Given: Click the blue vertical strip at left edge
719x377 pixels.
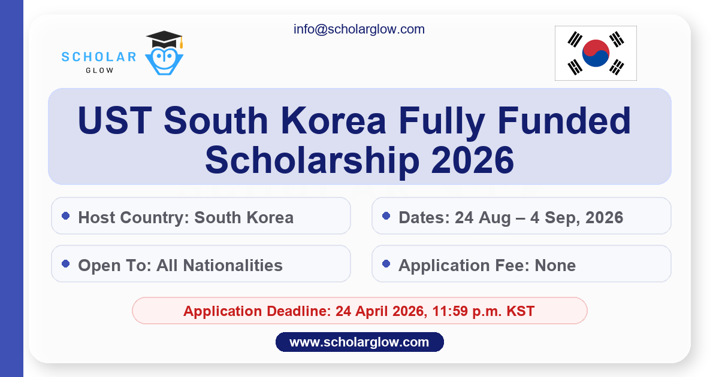Looking at the screenshot, I should point(11,188).
